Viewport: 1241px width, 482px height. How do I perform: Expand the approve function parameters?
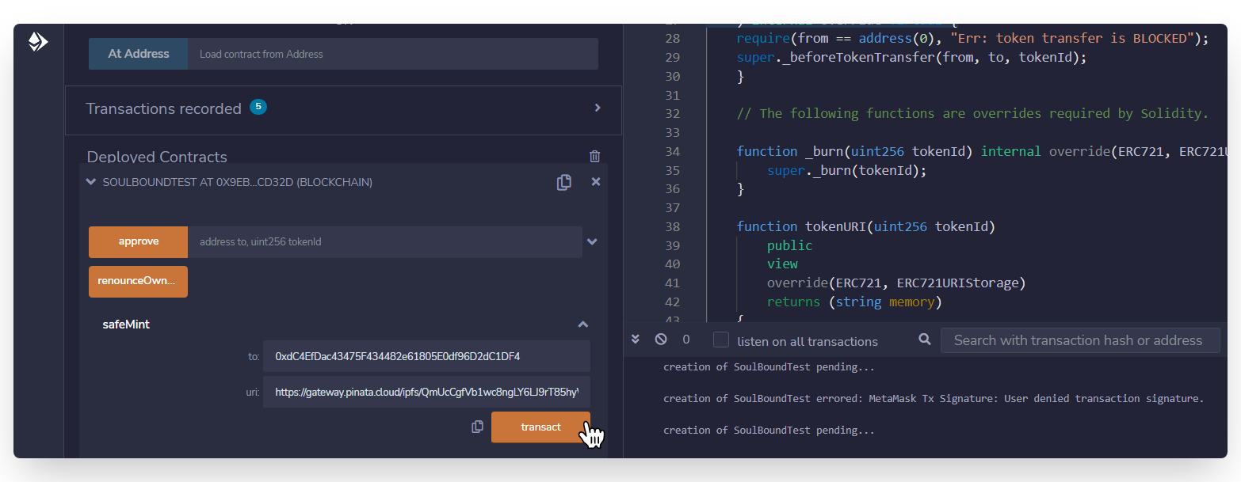[591, 241]
